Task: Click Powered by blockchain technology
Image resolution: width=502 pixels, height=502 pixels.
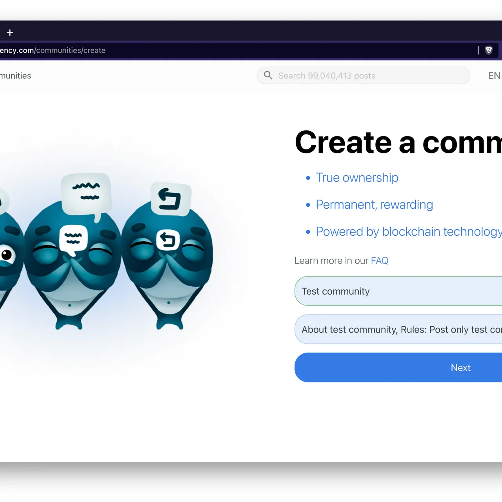Action: 409,231
